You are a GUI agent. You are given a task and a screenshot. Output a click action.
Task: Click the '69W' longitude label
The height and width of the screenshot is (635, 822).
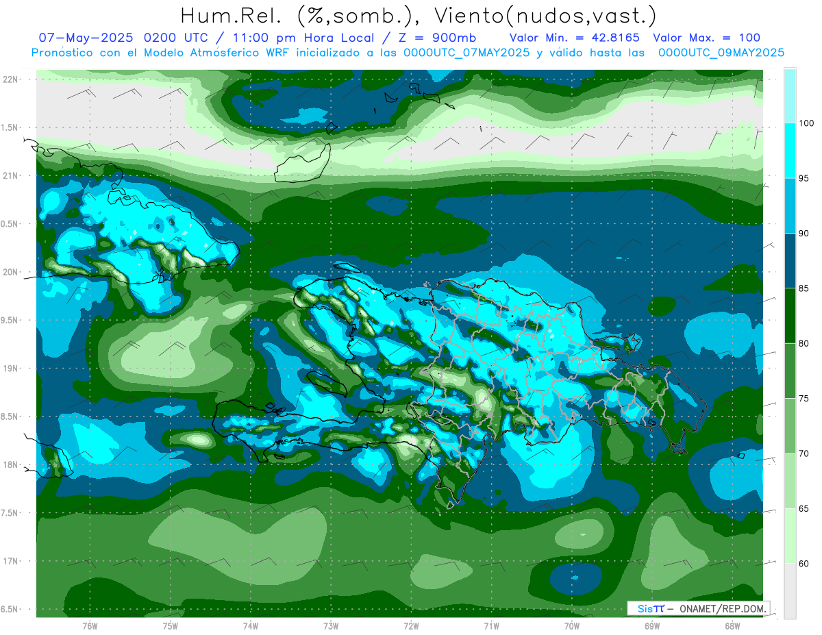[x=652, y=625]
